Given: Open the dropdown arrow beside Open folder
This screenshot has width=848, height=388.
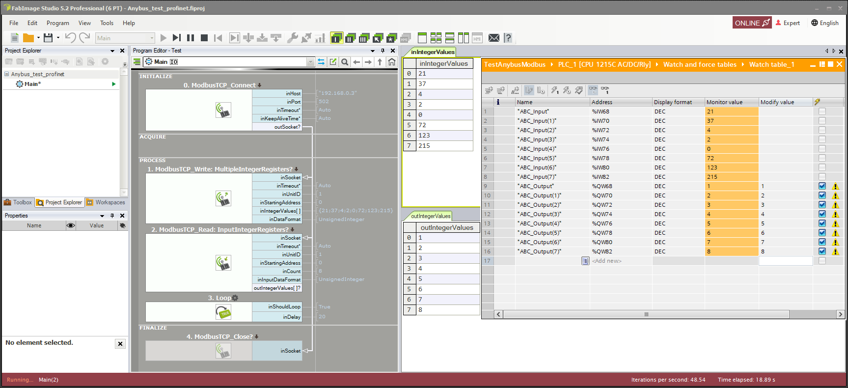Looking at the screenshot, I should [x=38, y=38].
